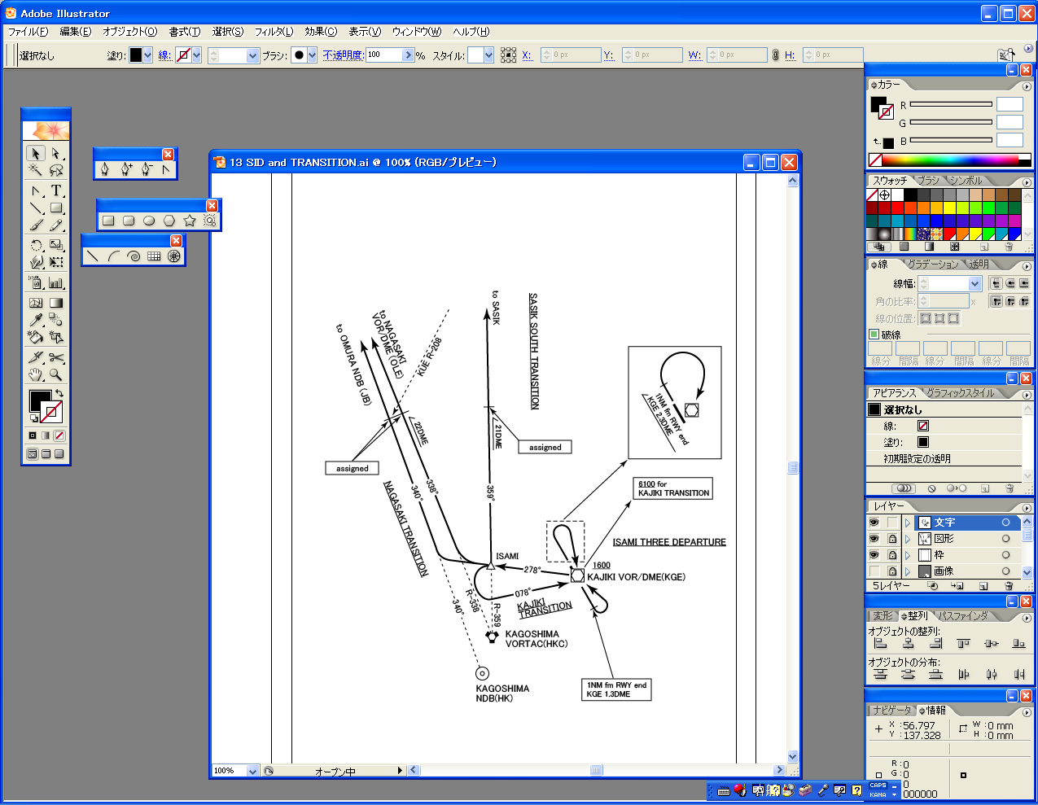
Task: Select the Pencil tool
Action: [x=56, y=225]
